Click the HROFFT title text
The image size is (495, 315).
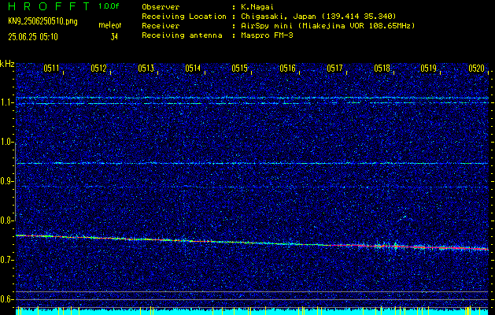point(49,6)
